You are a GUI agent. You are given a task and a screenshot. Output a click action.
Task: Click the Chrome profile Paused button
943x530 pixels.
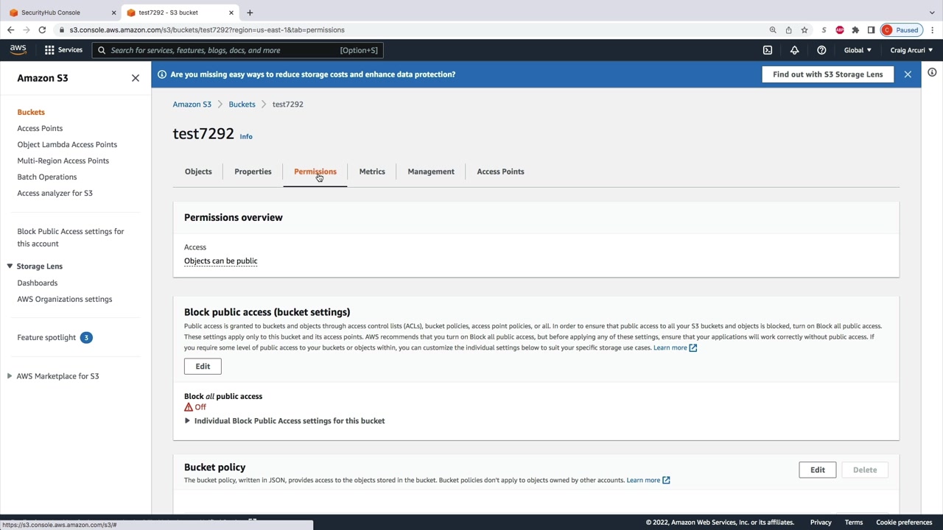(x=901, y=30)
